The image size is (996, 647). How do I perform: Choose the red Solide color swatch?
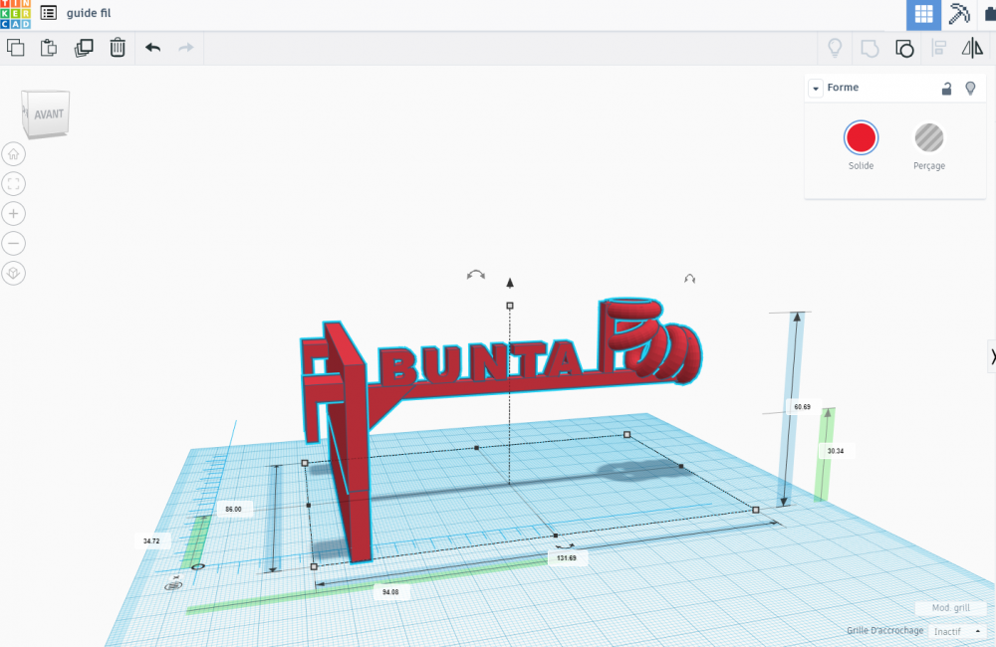tap(861, 137)
